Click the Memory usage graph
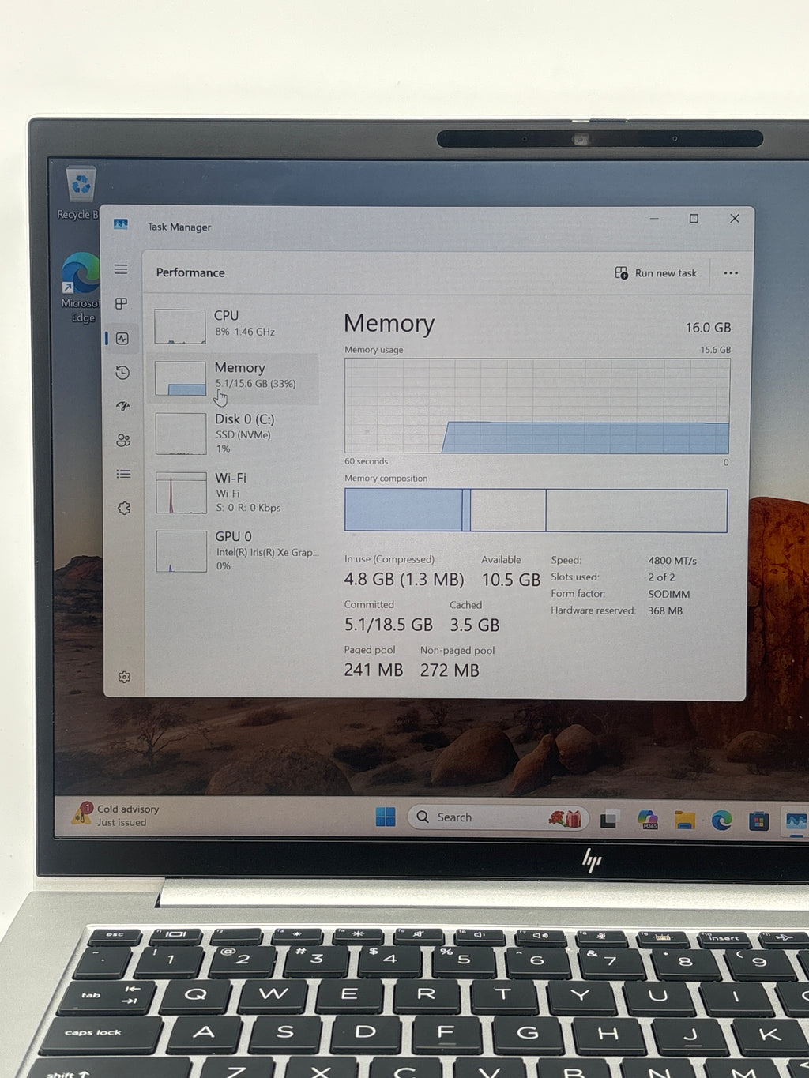This screenshot has height=1078, width=809. tap(536, 406)
